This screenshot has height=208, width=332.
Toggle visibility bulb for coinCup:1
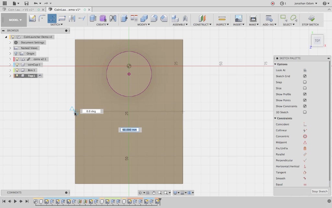17,65
